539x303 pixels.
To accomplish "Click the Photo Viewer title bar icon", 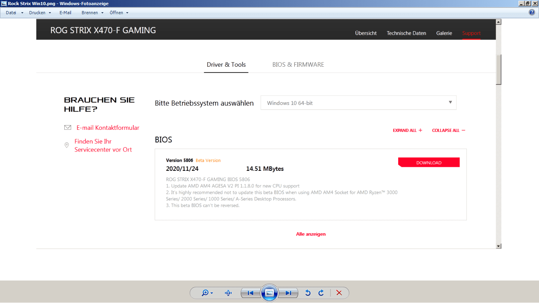I will [x=4, y=4].
